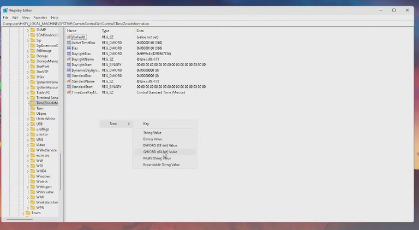
Task: Click the ActiveTimeBias DWORD value icon
Action: coord(69,43)
